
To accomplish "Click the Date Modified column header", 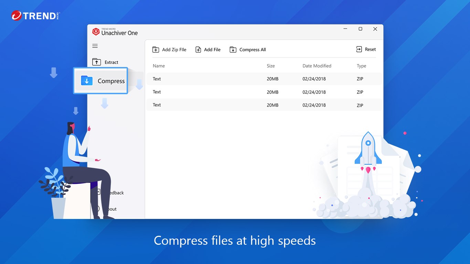I will 317,66.
